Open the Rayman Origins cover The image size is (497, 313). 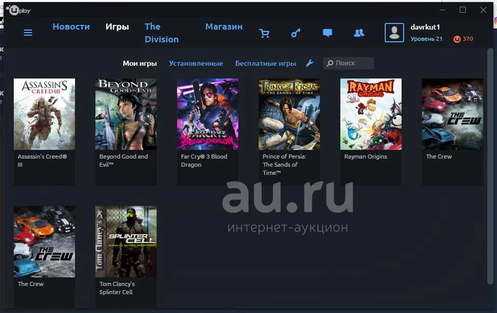coord(371,114)
